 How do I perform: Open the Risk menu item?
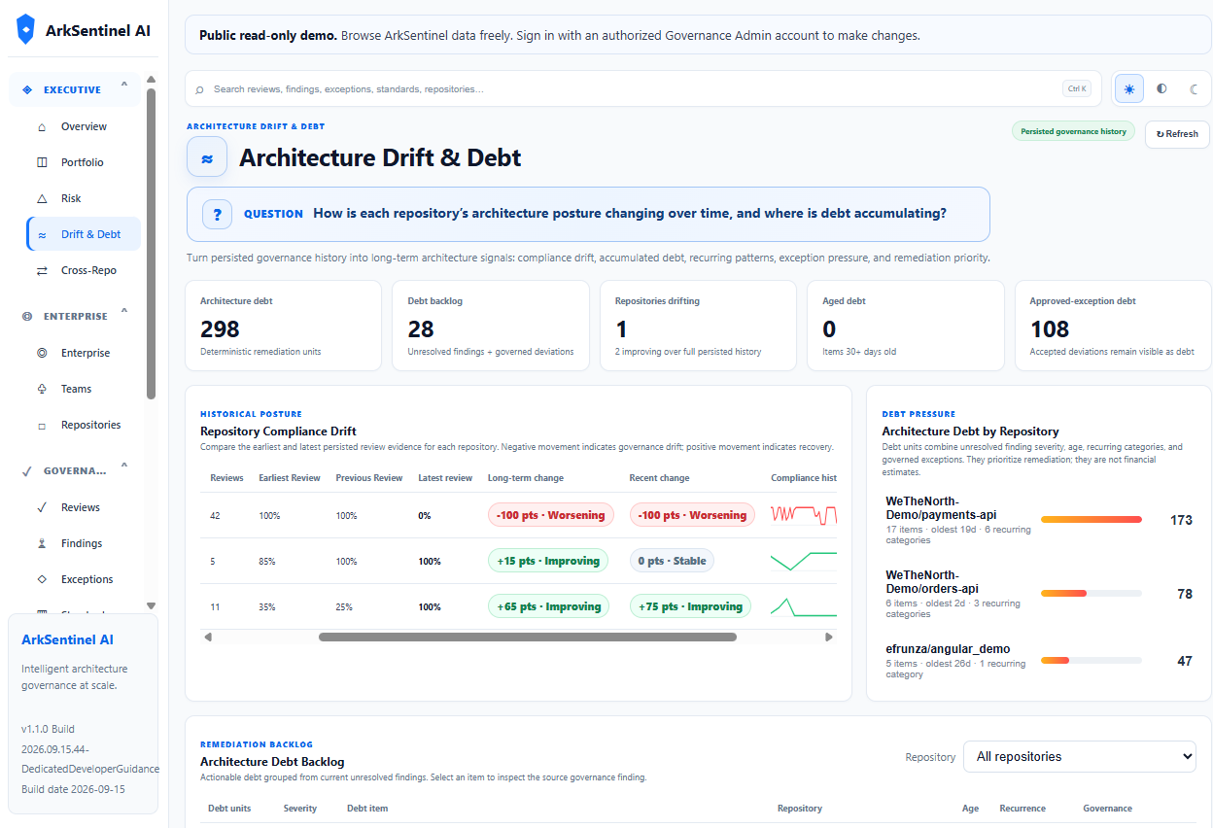[x=84, y=198]
